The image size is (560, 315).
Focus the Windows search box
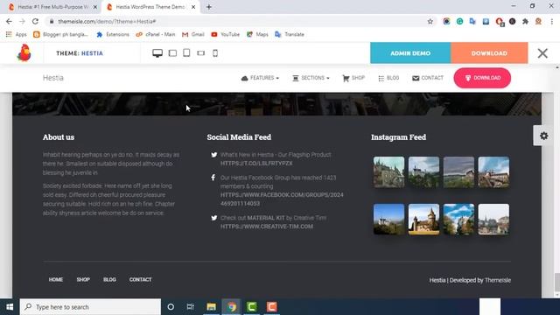tap(90, 307)
